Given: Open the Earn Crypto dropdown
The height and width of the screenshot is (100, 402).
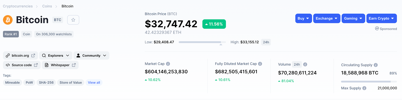Looking at the screenshot, I should (381, 18).
